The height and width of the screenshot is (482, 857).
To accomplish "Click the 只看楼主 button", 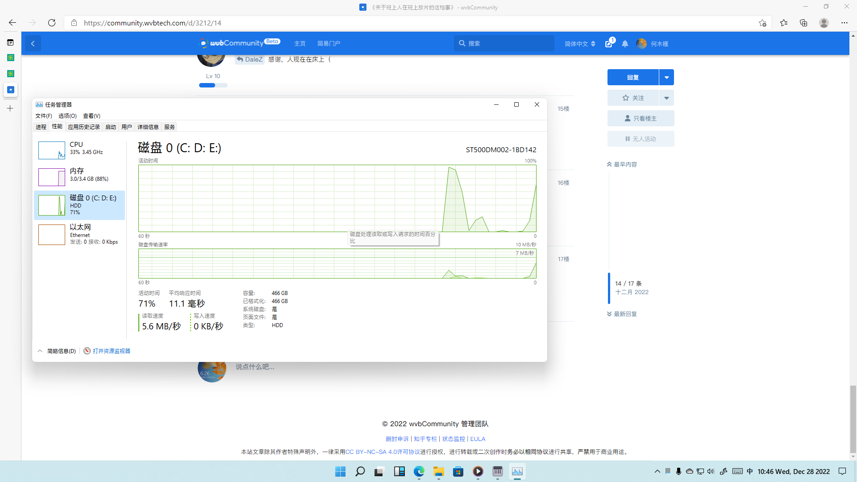I will (x=641, y=118).
